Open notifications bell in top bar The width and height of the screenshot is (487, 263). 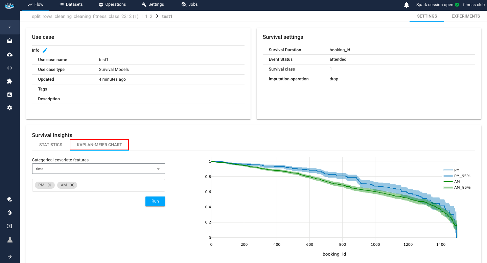(407, 5)
